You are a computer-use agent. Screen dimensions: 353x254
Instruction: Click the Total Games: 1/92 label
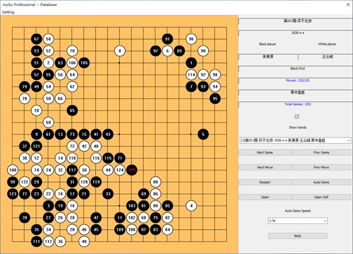coord(298,104)
